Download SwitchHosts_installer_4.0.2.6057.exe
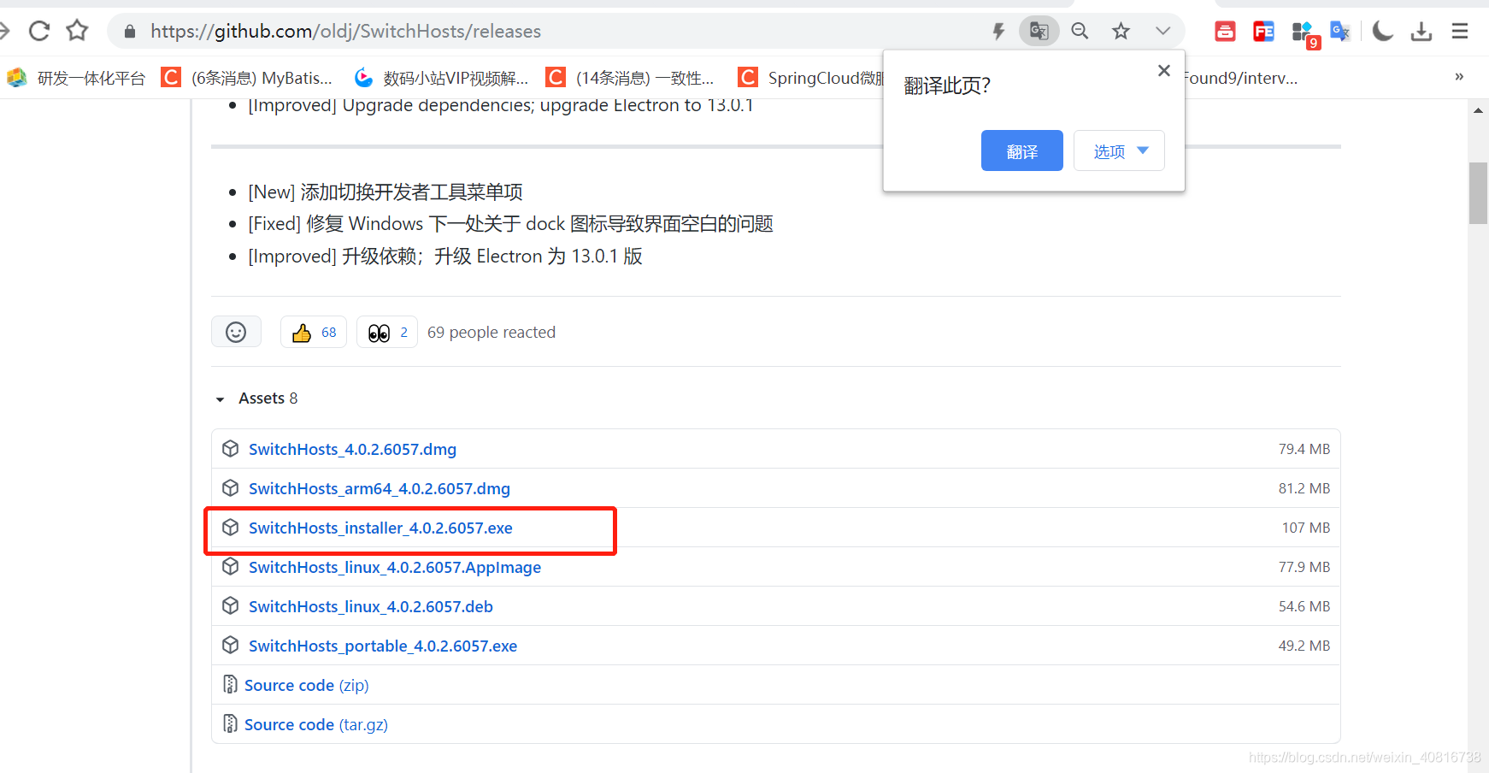 pyautogui.click(x=380, y=528)
